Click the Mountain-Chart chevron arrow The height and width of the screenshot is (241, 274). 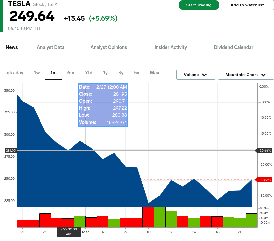[264, 75]
